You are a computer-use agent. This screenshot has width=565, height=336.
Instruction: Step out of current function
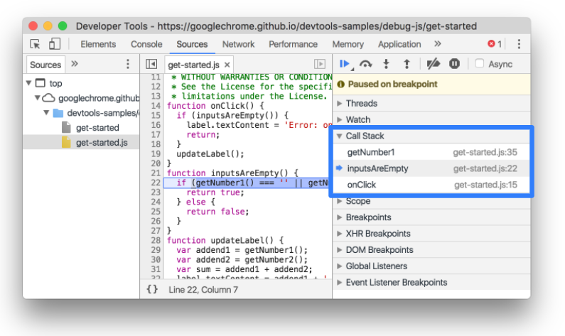[x=407, y=64]
